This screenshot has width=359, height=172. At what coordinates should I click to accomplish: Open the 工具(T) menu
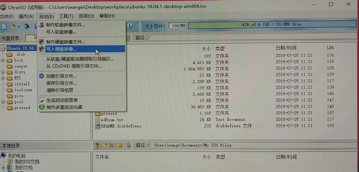tap(66, 16)
